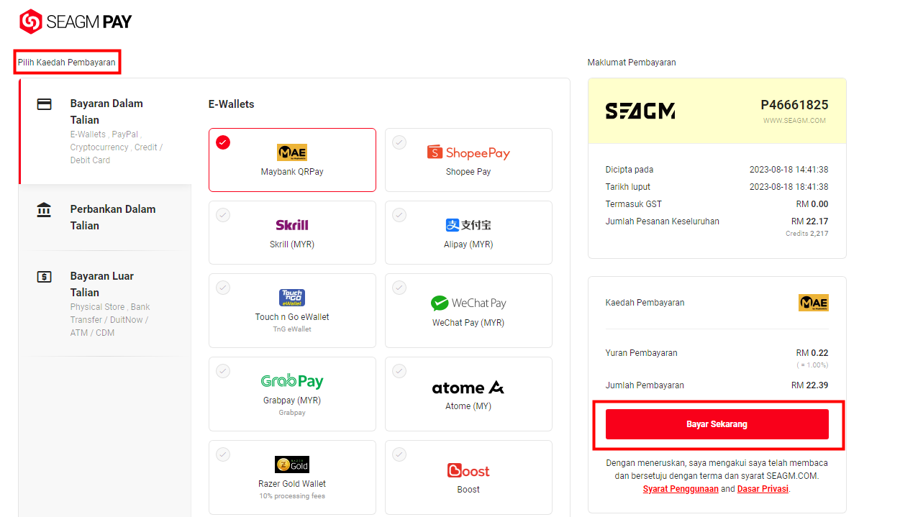The width and height of the screenshot is (918, 517).
Task: Select the GrabPay logo
Action: (292, 381)
